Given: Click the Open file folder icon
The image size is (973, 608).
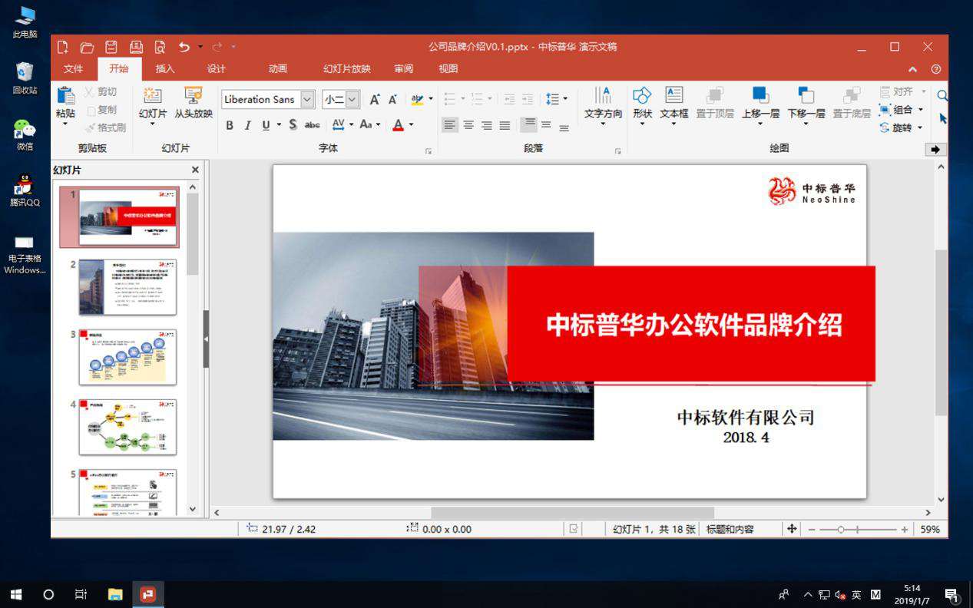Looking at the screenshot, I should click(87, 47).
